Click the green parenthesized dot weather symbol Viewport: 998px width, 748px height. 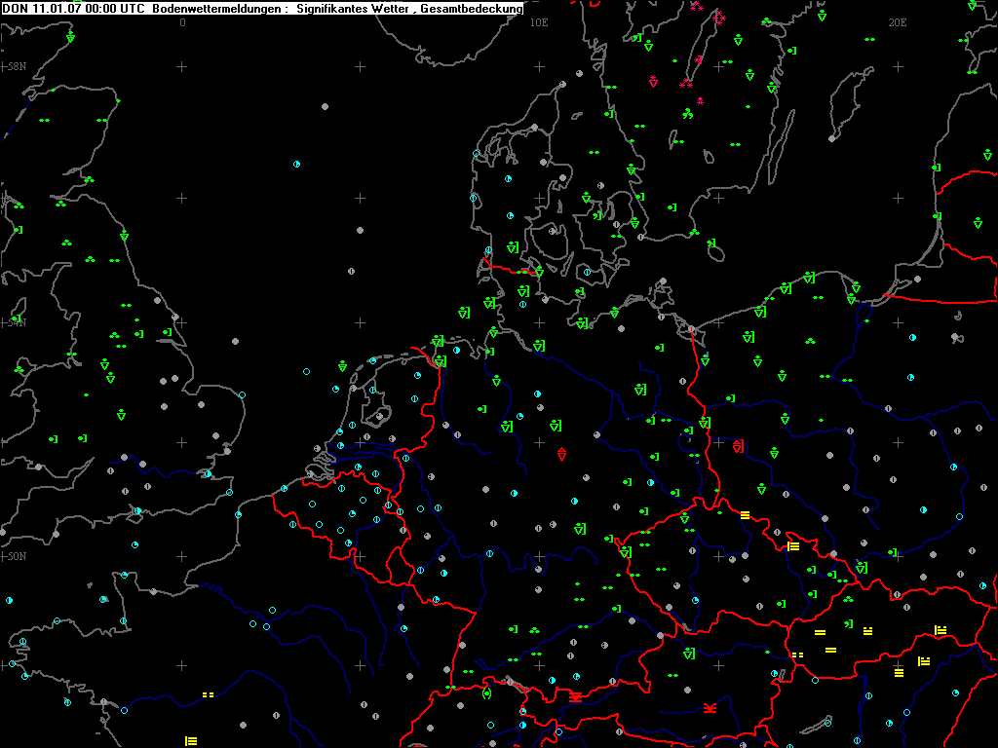(x=487, y=693)
